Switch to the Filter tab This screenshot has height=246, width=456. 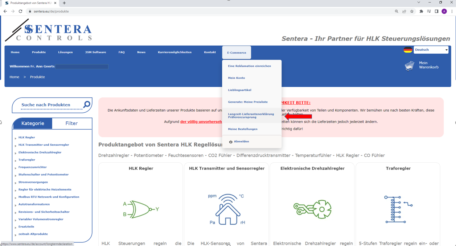pos(71,123)
